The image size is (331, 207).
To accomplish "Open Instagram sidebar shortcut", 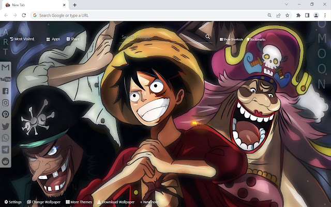I will point(6,102).
